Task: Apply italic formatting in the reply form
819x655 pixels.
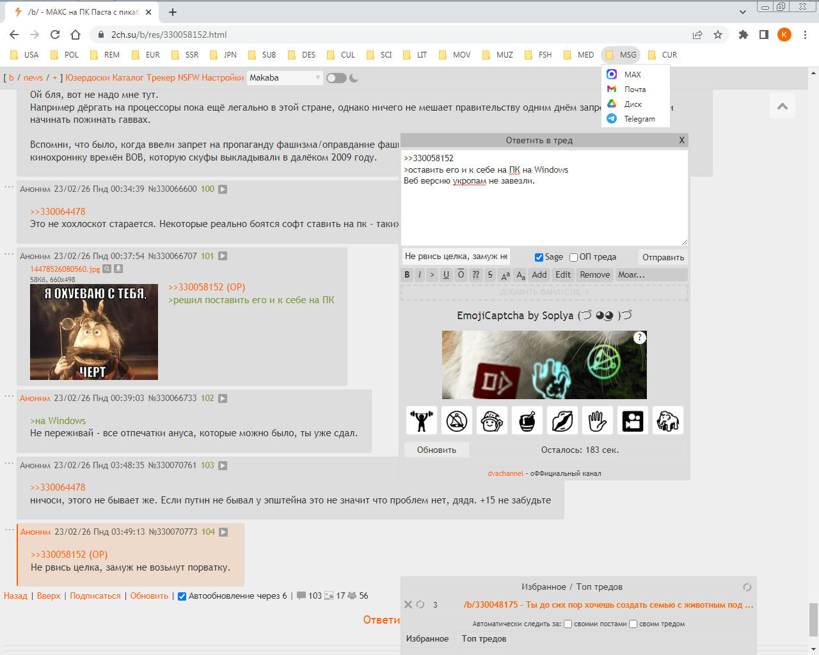Action: coord(420,275)
